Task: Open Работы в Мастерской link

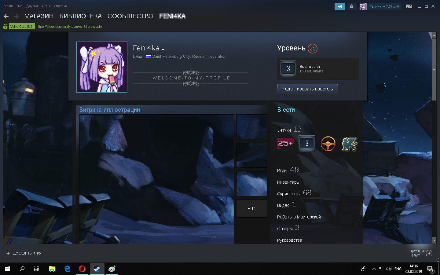Action: point(299,217)
